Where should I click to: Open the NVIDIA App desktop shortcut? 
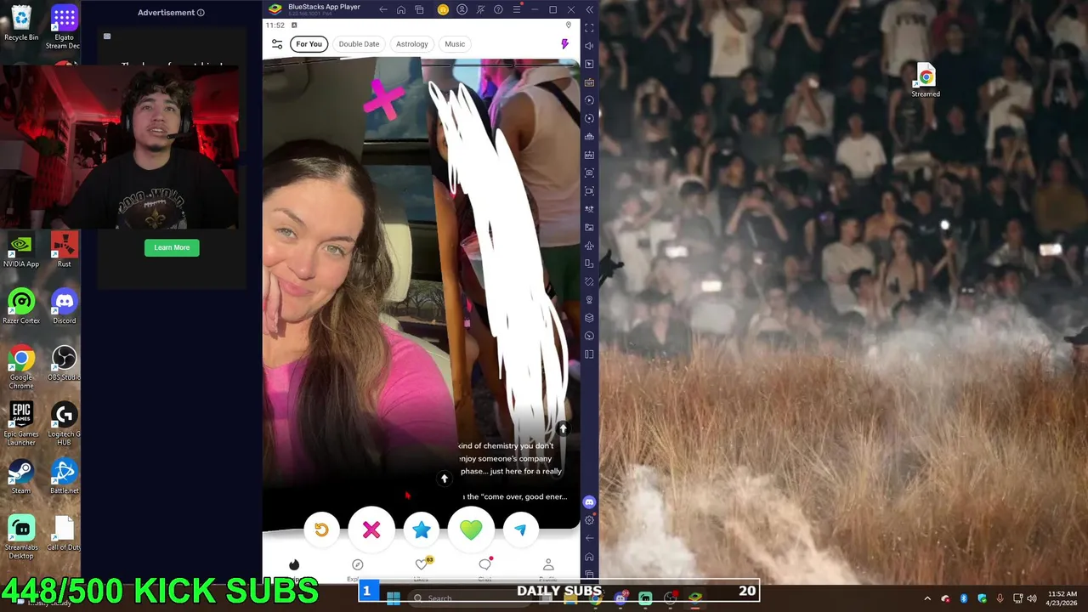[21, 252]
